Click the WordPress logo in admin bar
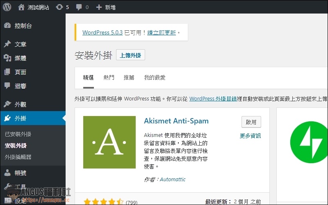Screen dimensions: 328x205 pyautogui.click(x=7, y=7)
